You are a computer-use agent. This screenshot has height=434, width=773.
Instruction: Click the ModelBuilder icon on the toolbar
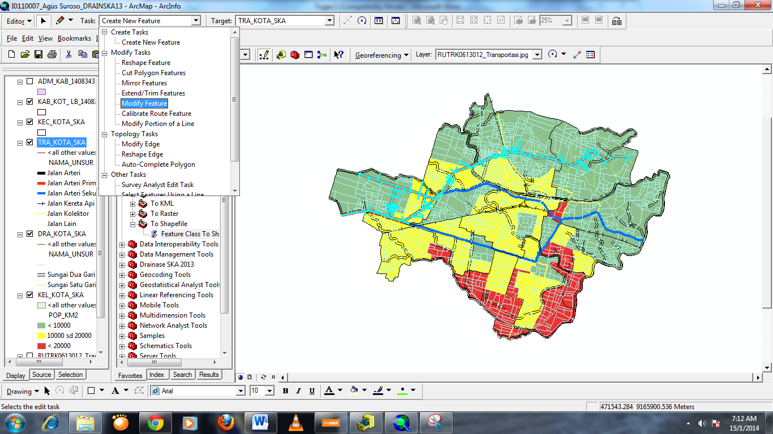tap(321, 55)
